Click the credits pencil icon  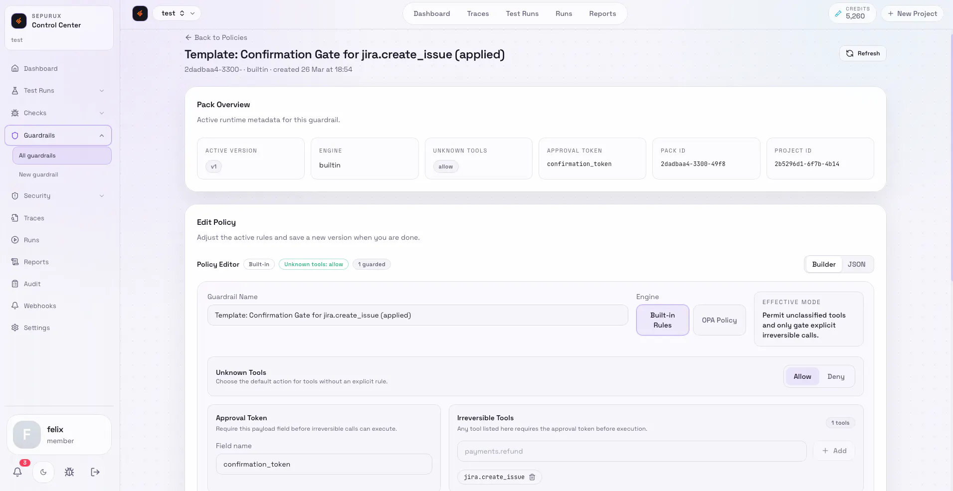838,13
